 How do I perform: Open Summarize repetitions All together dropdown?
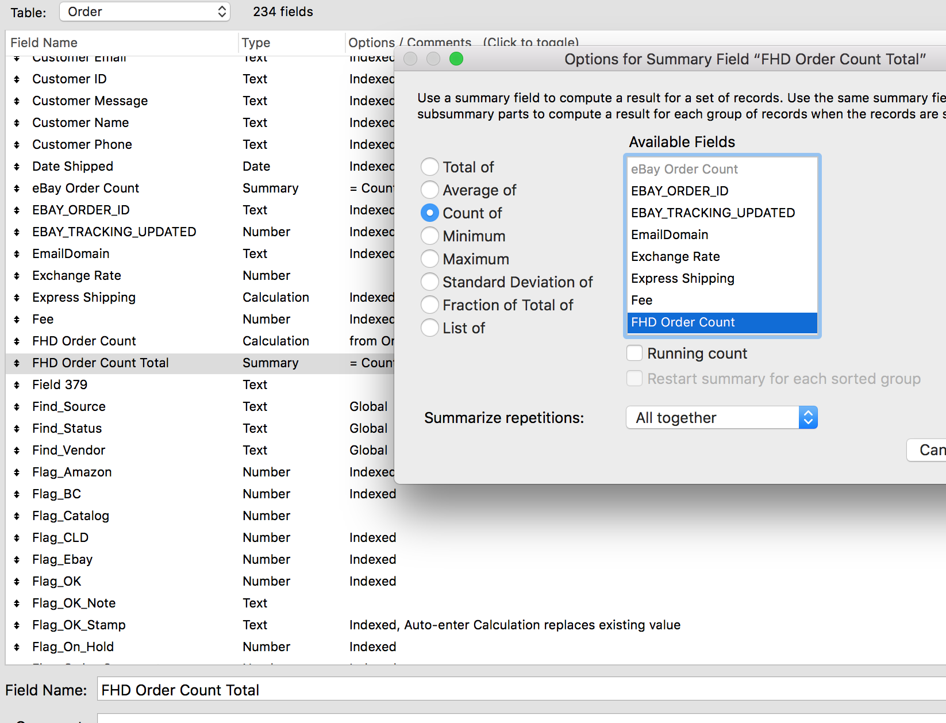coord(722,418)
